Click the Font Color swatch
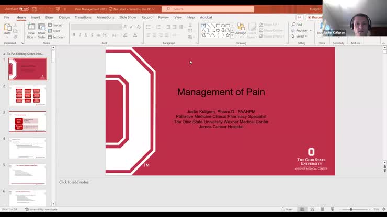The width and height of the screenshot is (387, 217). [135, 35]
